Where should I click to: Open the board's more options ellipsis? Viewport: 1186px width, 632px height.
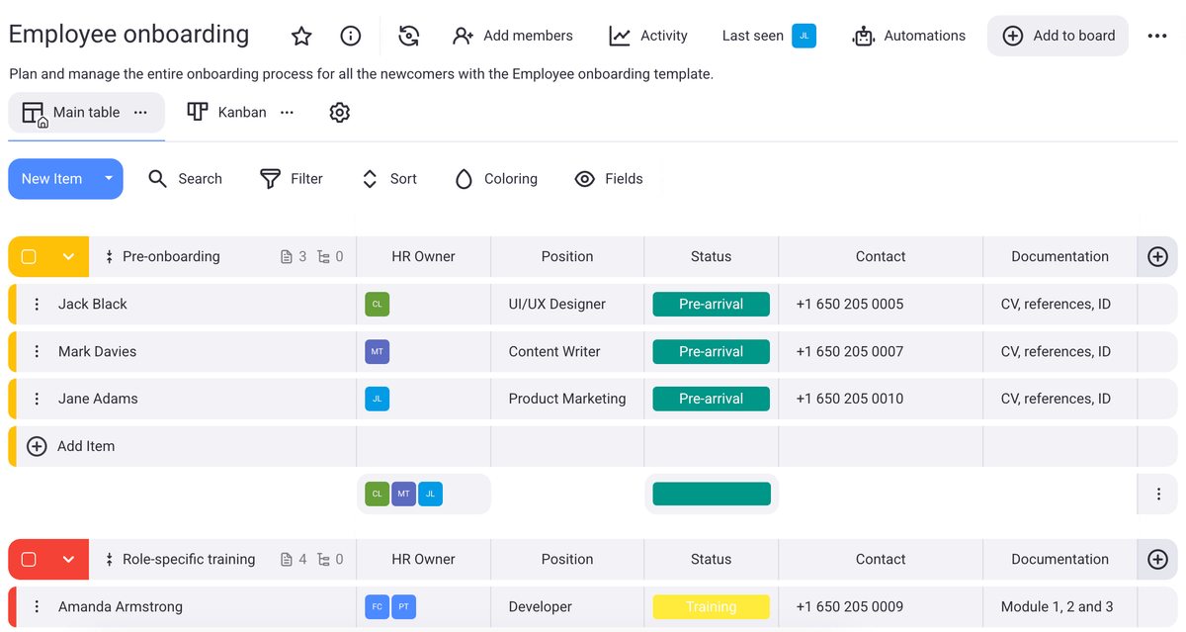point(1157,37)
